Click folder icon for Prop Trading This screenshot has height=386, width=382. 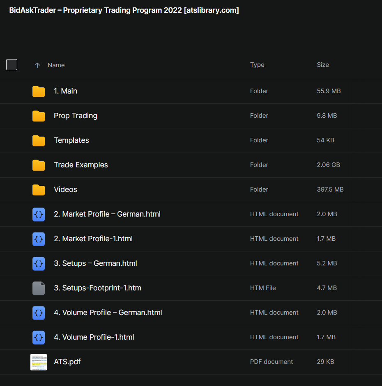coord(39,116)
